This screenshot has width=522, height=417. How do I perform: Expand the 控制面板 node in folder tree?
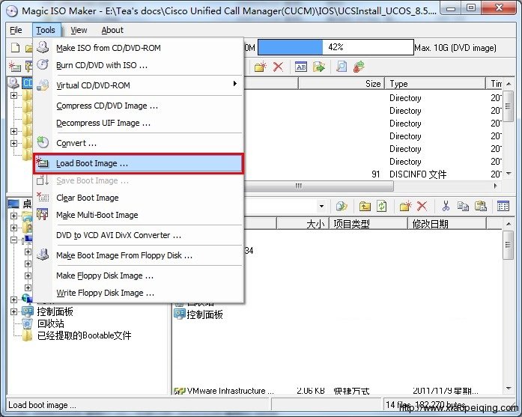[x=13, y=312]
